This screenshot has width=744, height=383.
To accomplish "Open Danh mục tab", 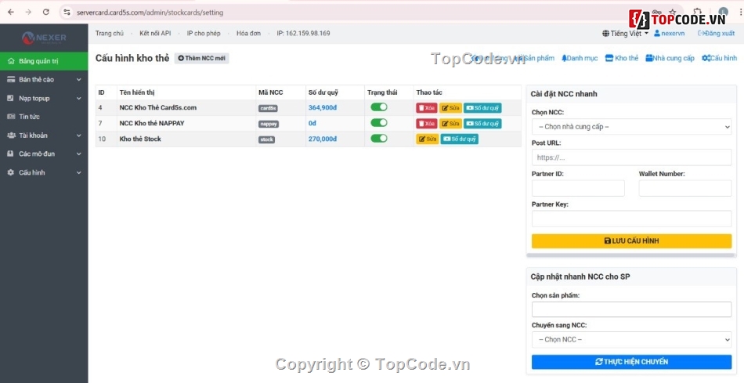I will click(580, 58).
